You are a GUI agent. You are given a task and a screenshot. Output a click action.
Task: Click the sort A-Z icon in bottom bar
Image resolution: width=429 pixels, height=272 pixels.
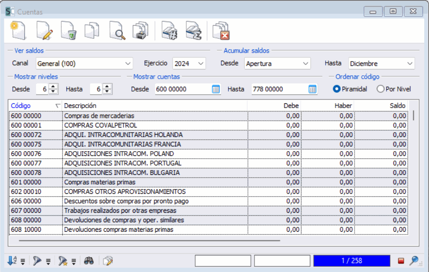click(x=12, y=261)
